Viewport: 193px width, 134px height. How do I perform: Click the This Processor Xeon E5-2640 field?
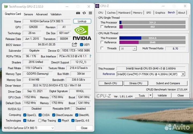(151, 68)
